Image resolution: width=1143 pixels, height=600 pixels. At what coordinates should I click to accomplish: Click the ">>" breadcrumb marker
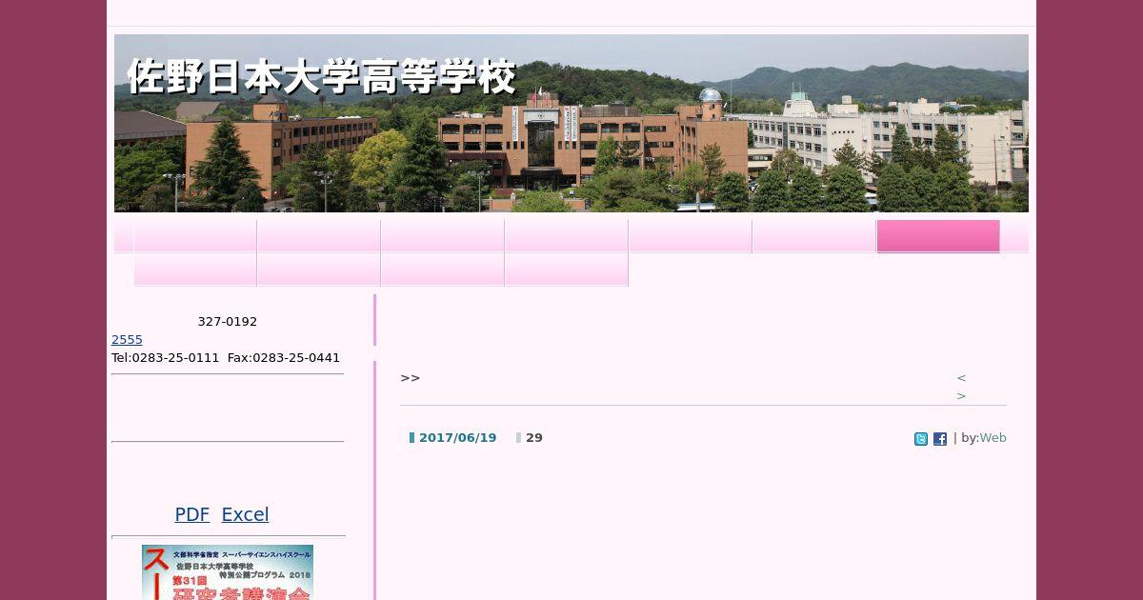pos(411,378)
